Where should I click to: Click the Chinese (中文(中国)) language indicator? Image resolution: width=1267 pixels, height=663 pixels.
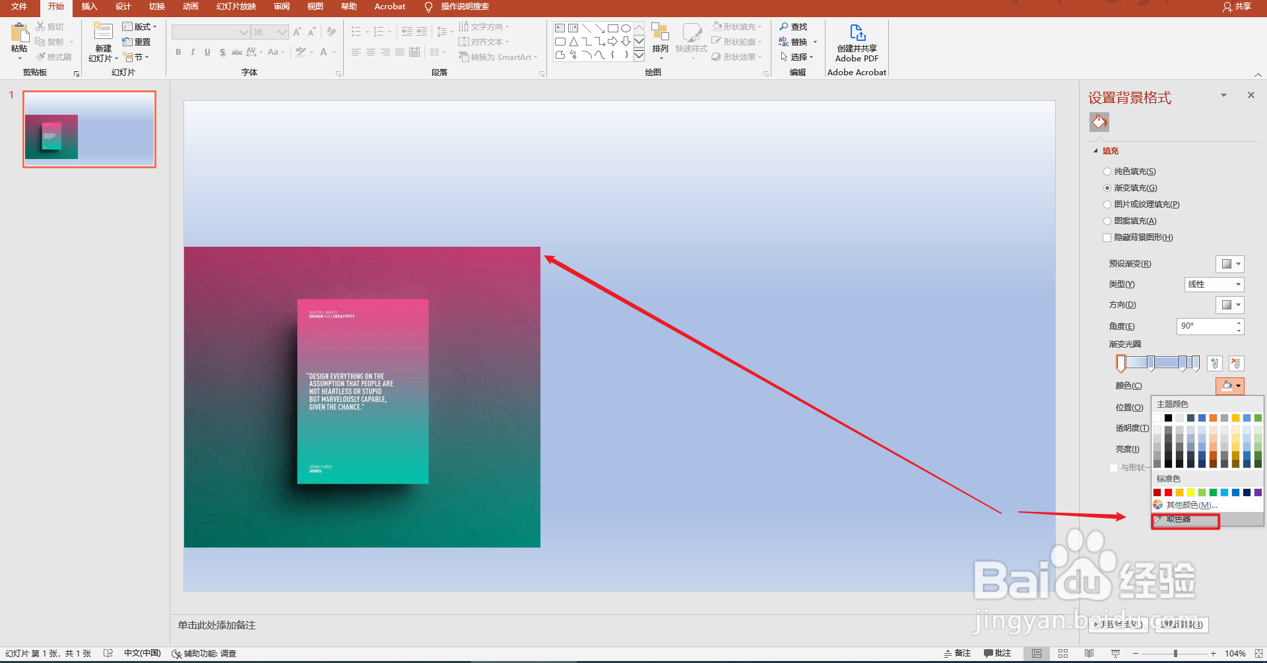tap(143, 653)
